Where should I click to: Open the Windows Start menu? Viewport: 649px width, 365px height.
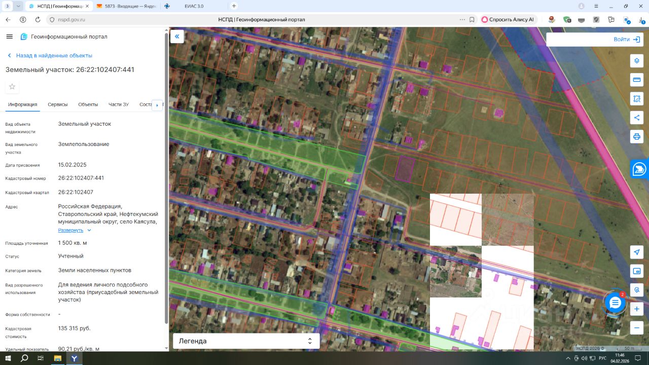point(8,358)
